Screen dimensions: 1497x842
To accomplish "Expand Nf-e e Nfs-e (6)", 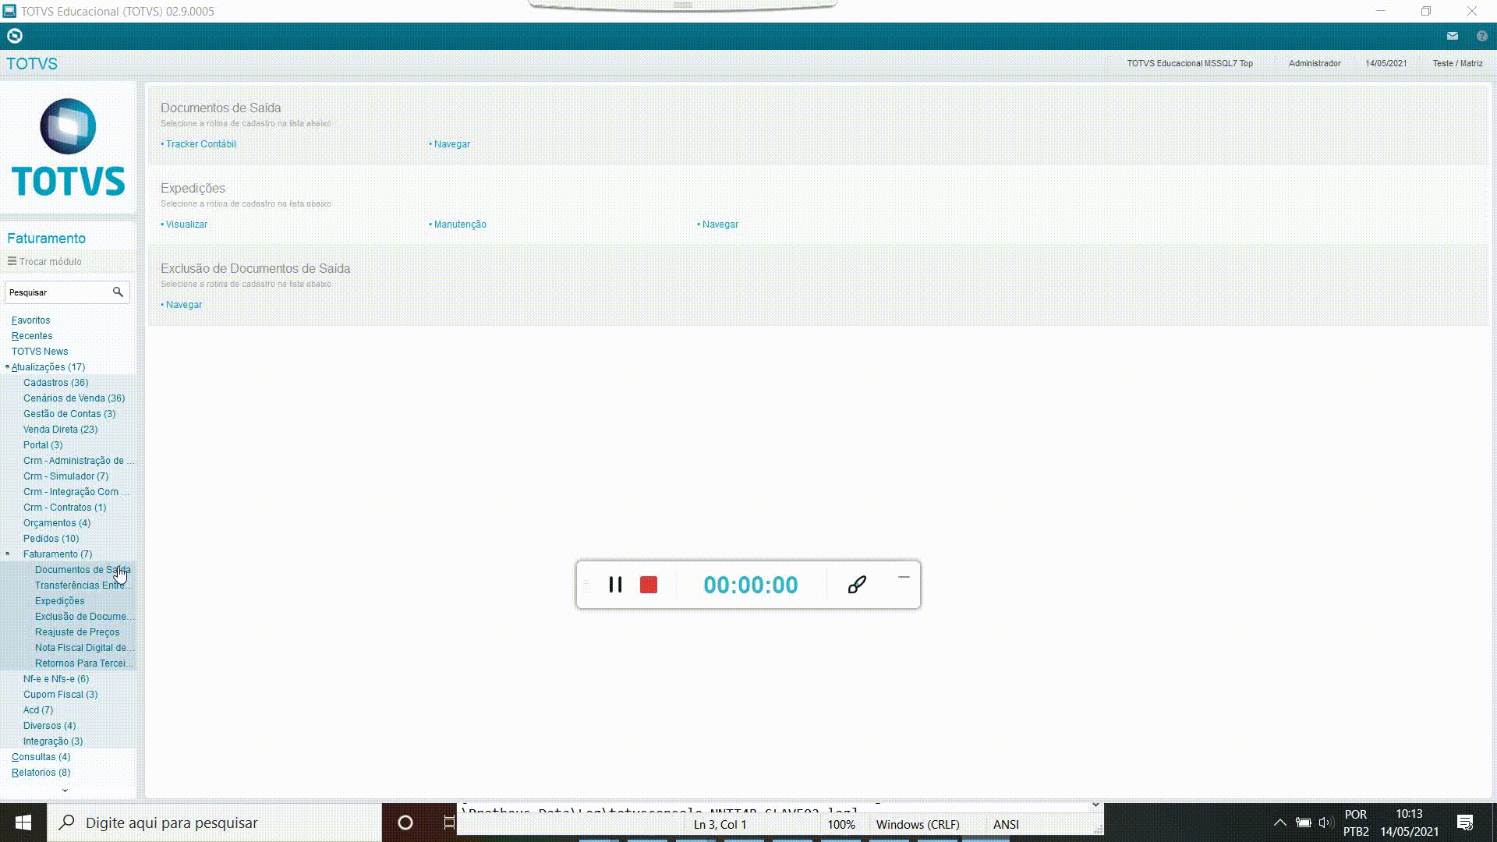I will [56, 679].
